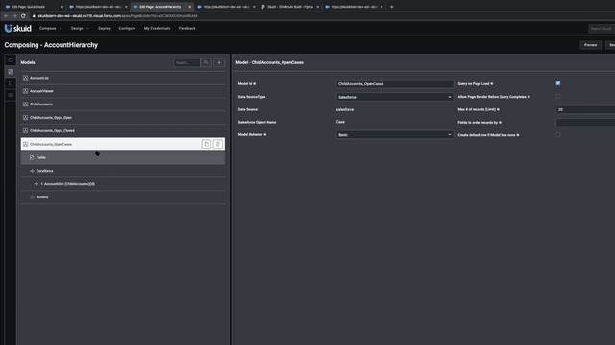Open the Configure menu item
Image resolution: width=615 pixels, height=345 pixels.
127,28
